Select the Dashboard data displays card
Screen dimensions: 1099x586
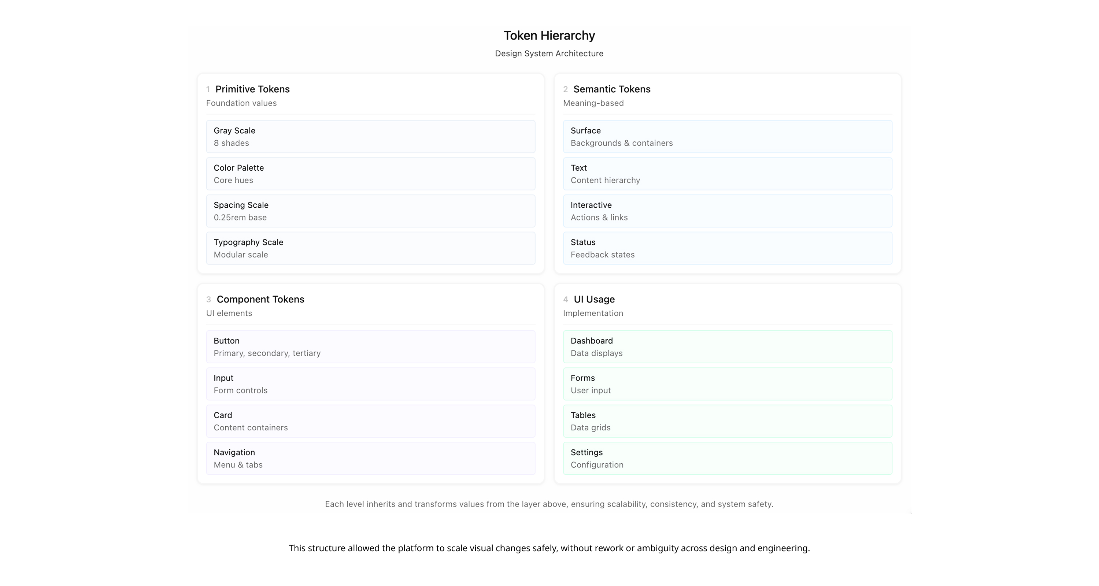pyautogui.click(x=728, y=346)
